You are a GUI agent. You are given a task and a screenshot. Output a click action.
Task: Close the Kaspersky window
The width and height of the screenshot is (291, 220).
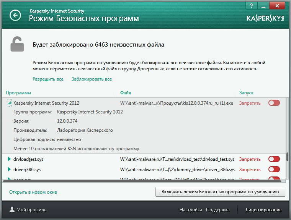(277, 6)
